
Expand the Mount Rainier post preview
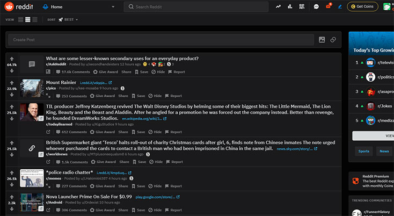[48, 96]
